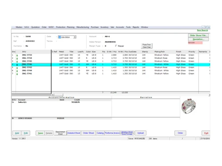The width and height of the screenshot is (222, 166).
Task: Click the Delete button
Action: (x=49, y=133)
